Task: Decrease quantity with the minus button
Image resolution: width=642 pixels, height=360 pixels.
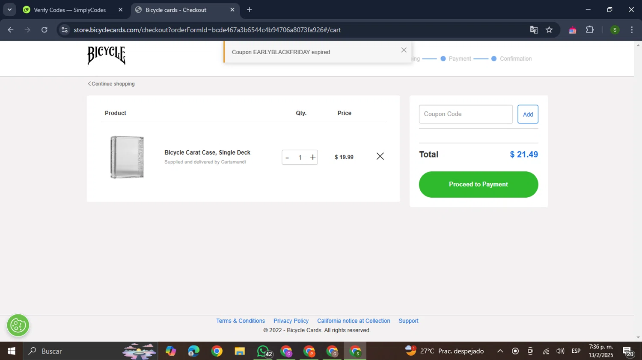Action: click(287, 158)
